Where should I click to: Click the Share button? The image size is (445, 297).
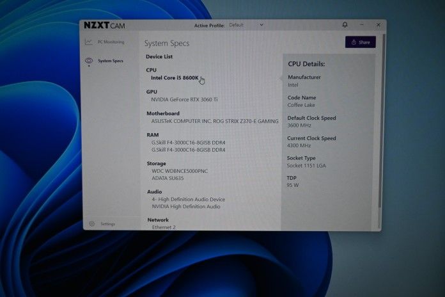coord(361,42)
